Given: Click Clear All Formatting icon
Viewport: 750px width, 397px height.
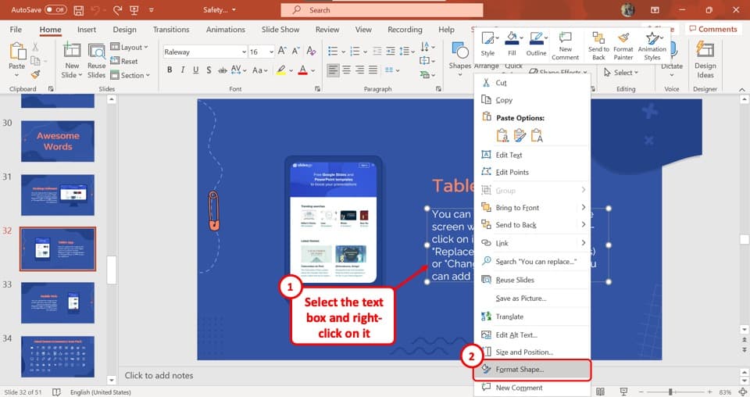Looking at the screenshot, I should click(x=312, y=50).
